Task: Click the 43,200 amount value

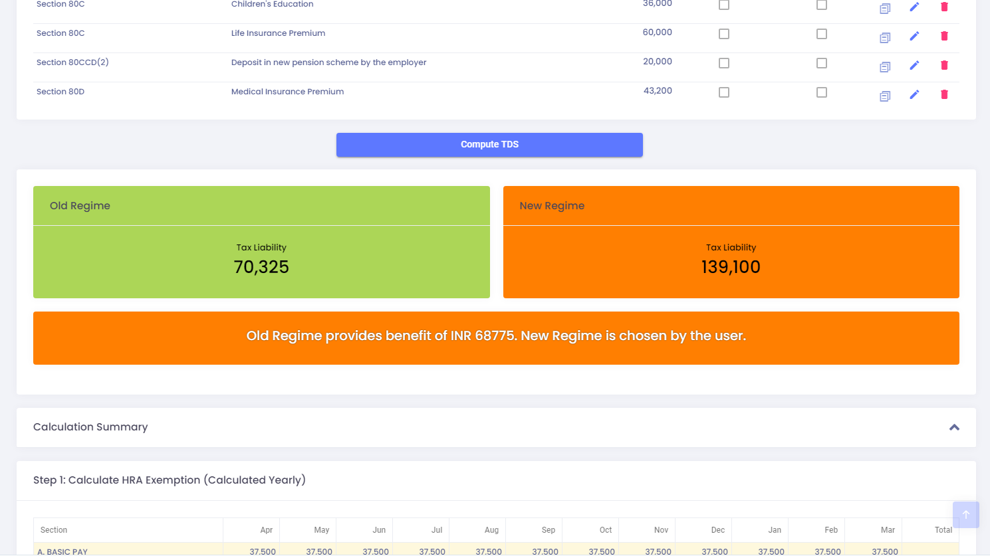Action: (658, 91)
